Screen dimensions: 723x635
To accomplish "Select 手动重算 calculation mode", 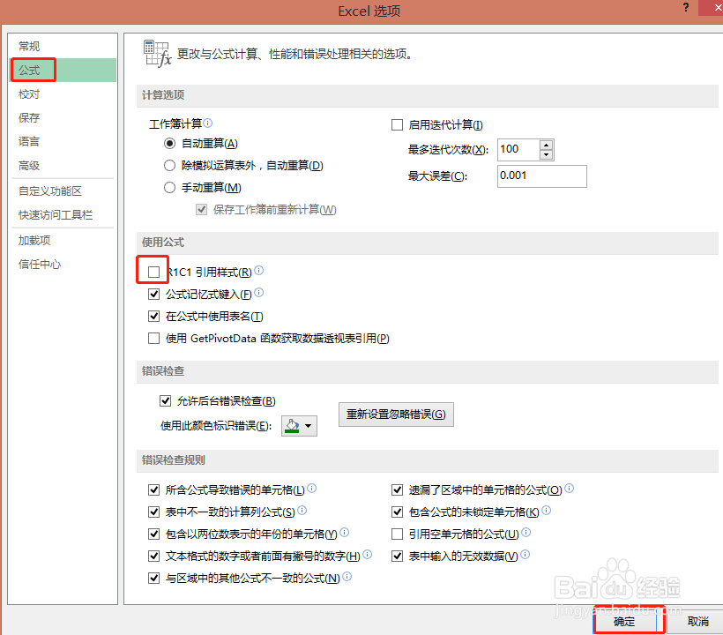I will 169,187.
